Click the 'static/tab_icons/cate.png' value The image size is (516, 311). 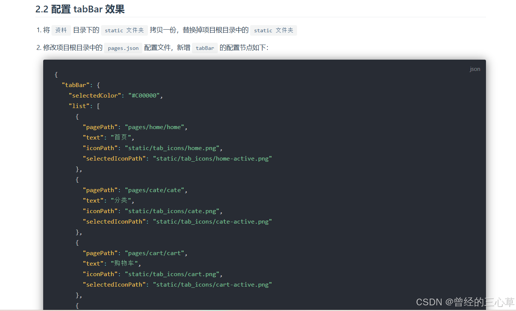(172, 211)
